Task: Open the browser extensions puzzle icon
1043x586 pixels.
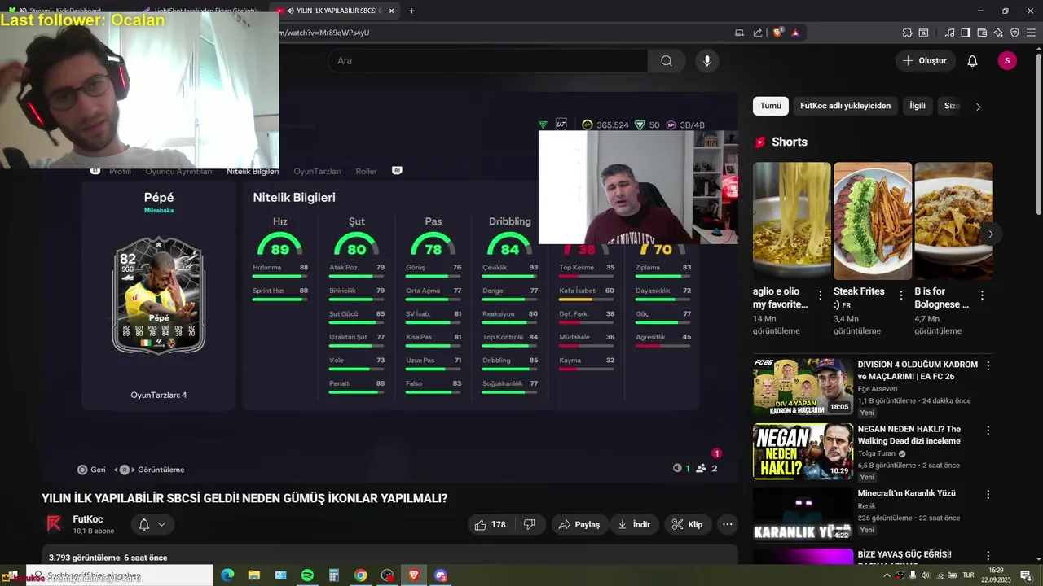Action: [907, 33]
